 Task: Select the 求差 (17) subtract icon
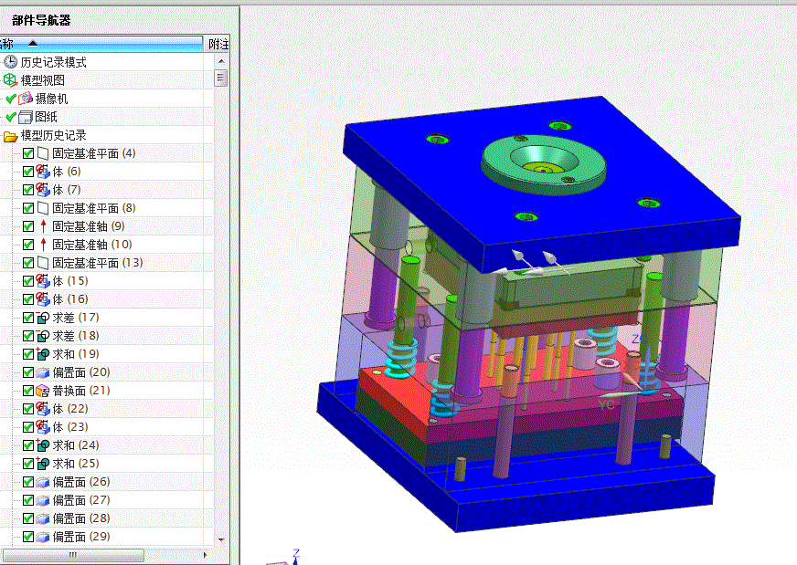coord(43,318)
